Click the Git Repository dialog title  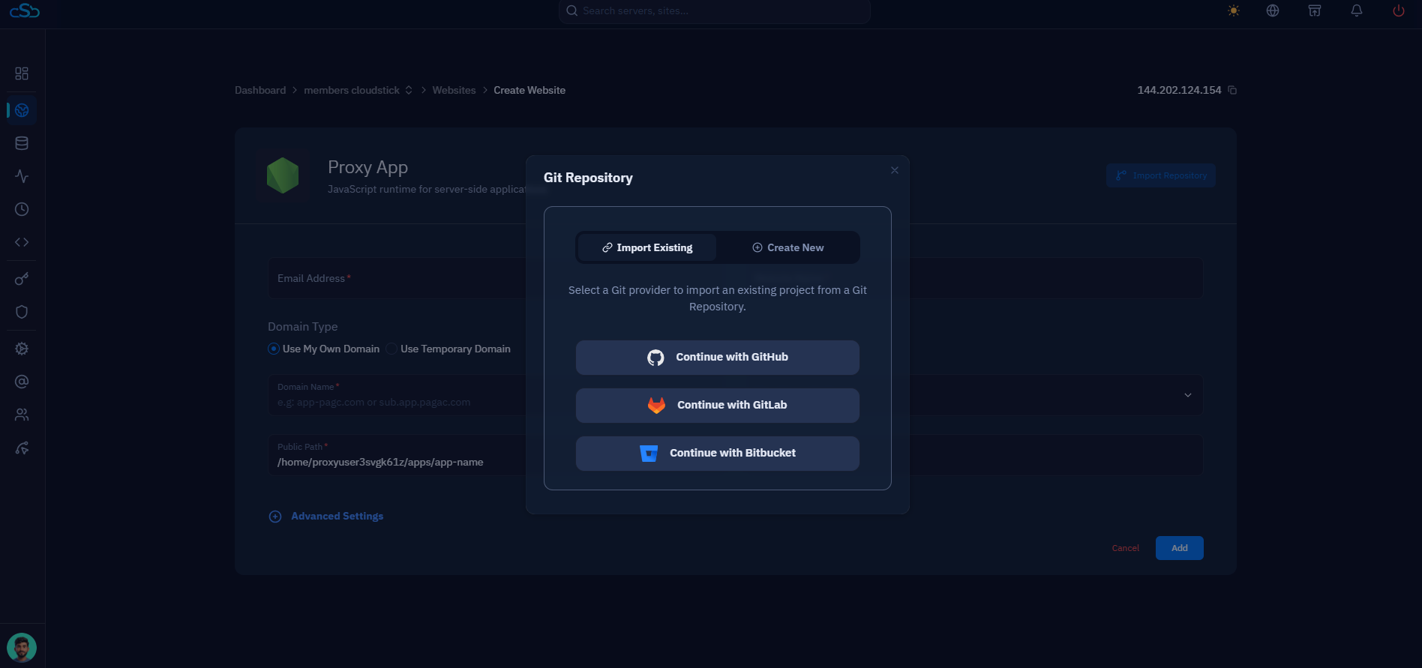588,178
